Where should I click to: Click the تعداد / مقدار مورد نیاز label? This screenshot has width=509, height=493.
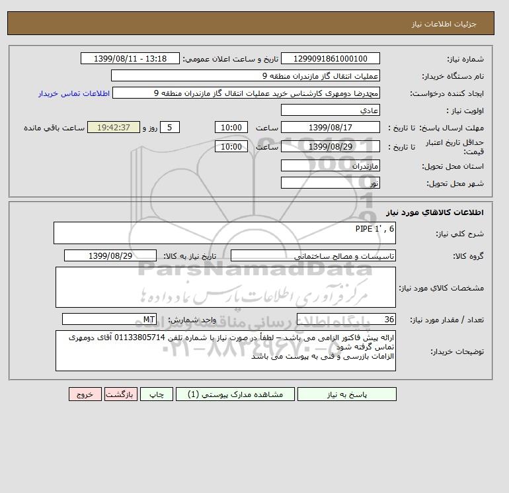coord(447,320)
